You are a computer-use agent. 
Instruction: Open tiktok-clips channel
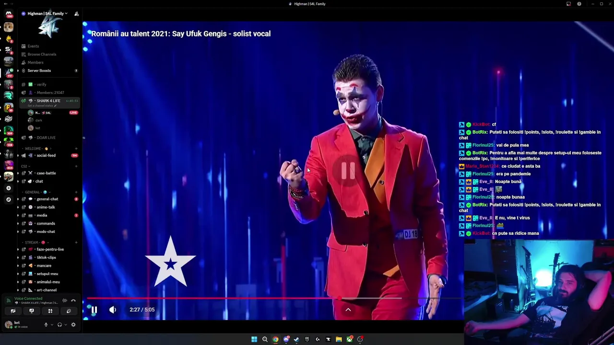point(49,257)
